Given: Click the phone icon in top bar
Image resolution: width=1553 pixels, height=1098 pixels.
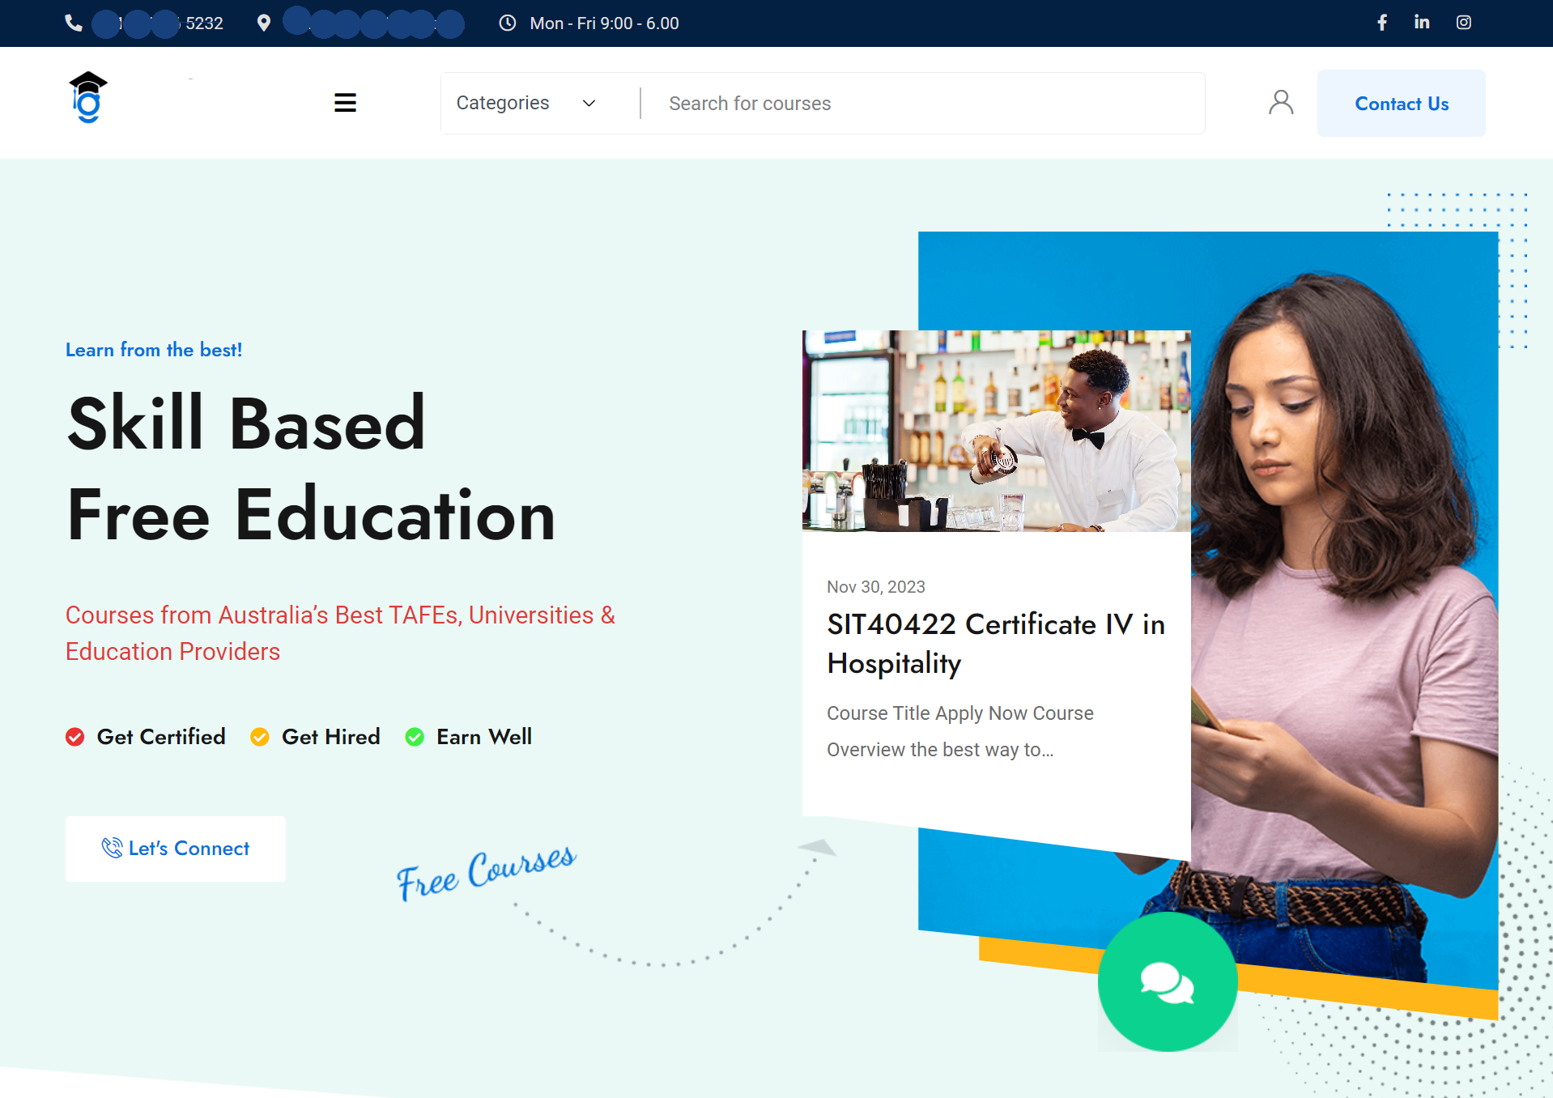Looking at the screenshot, I should [74, 23].
